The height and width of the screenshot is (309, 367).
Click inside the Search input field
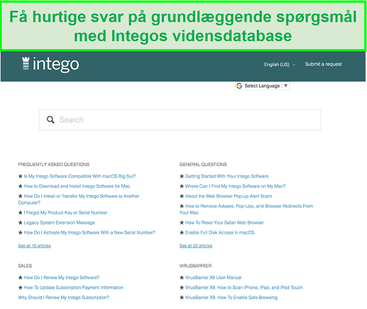pyautogui.click(x=180, y=120)
